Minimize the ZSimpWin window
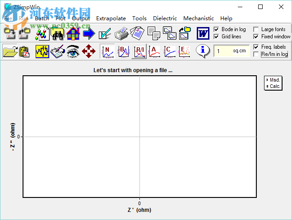 [x=240, y=7]
